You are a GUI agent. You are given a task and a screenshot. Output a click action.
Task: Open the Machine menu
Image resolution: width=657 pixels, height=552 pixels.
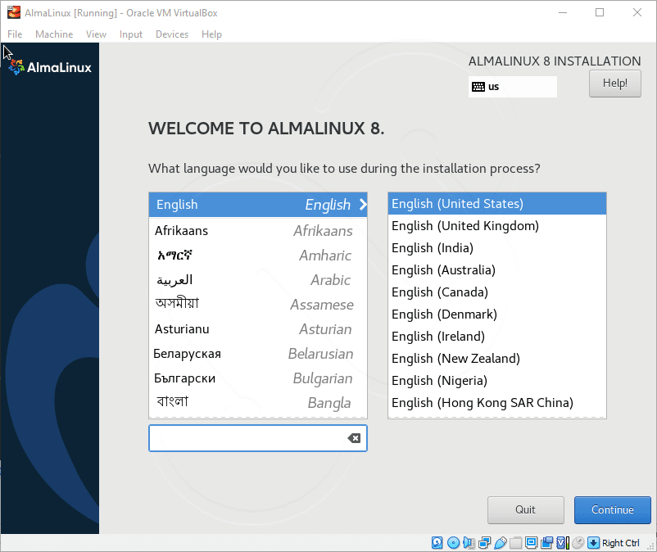click(x=54, y=34)
